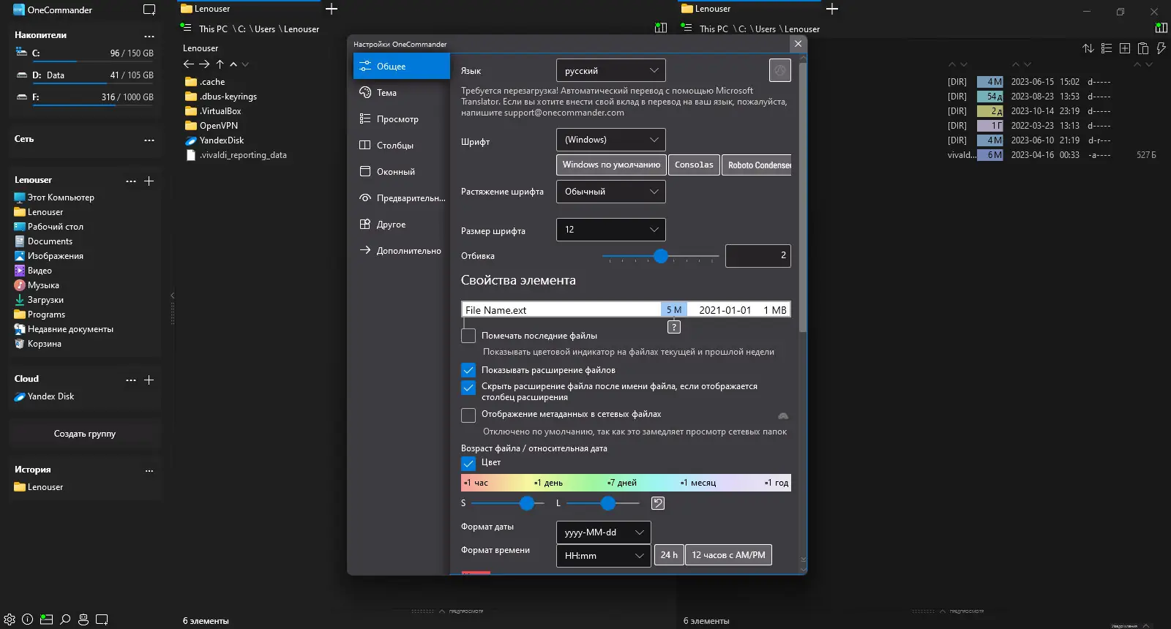Enable Помечать последние файлы checkbox
Image resolution: width=1171 pixels, height=629 pixels.
coord(468,336)
